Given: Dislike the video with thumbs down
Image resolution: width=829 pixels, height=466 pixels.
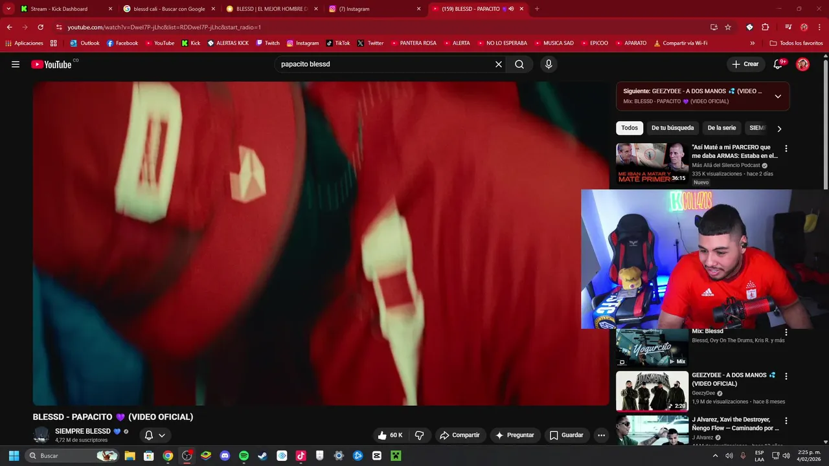Looking at the screenshot, I should click(419, 435).
